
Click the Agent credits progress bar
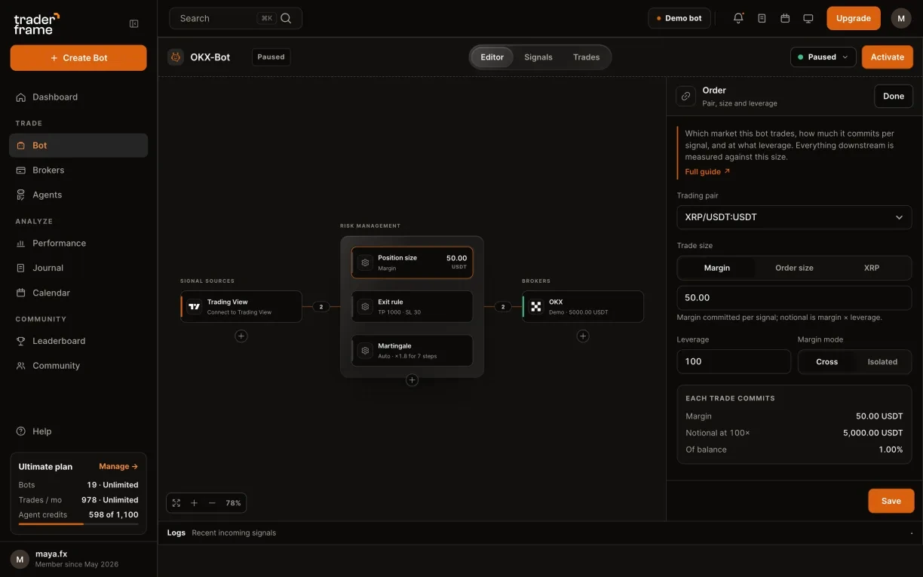[78, 523]
